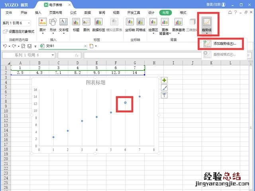
Task: Select column H header
Action: (x=154, y=63)
